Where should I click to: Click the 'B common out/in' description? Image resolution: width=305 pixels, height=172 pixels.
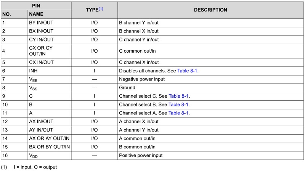click(137, 147)
